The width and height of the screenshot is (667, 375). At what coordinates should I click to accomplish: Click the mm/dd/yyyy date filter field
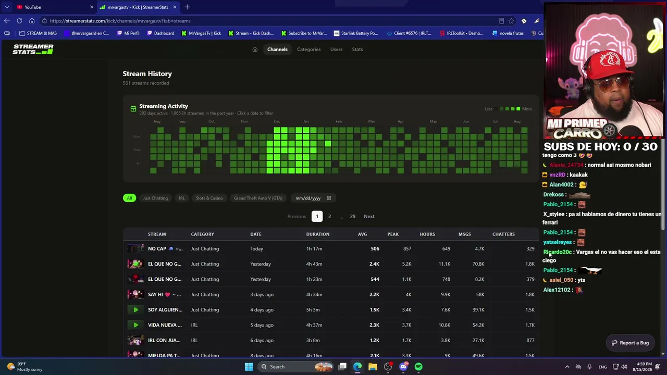point(313,198)
